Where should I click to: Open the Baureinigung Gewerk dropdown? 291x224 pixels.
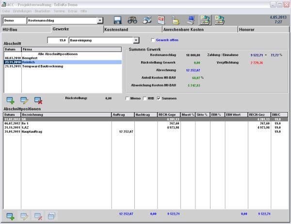136,40
